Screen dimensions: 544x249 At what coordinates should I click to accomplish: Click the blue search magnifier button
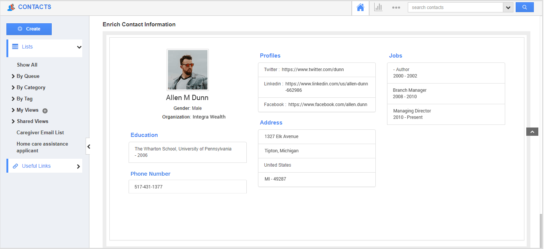click(524, 8)
